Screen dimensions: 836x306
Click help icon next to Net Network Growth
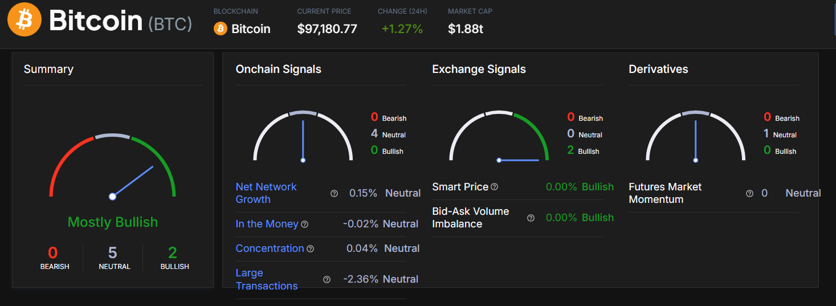[334, 194]
